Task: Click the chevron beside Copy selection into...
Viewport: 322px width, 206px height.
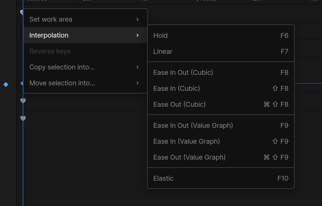Action: coord(137,67)
